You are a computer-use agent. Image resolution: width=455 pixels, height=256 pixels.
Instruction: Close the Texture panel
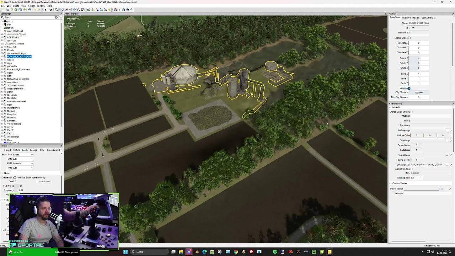(61, 146)
